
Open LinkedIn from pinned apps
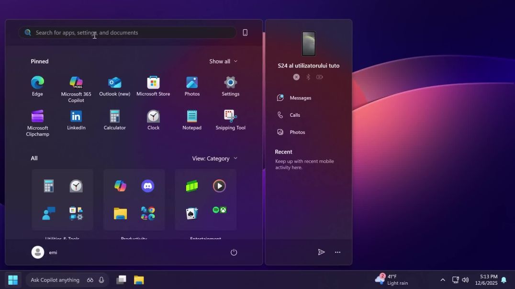76,116
